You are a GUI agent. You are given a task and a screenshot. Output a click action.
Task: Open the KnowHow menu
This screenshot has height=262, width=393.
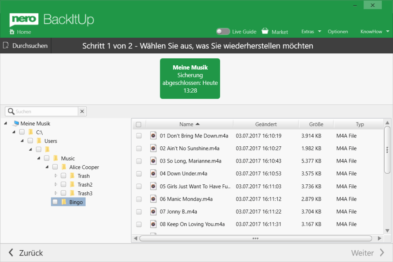(x=374, y=32)
